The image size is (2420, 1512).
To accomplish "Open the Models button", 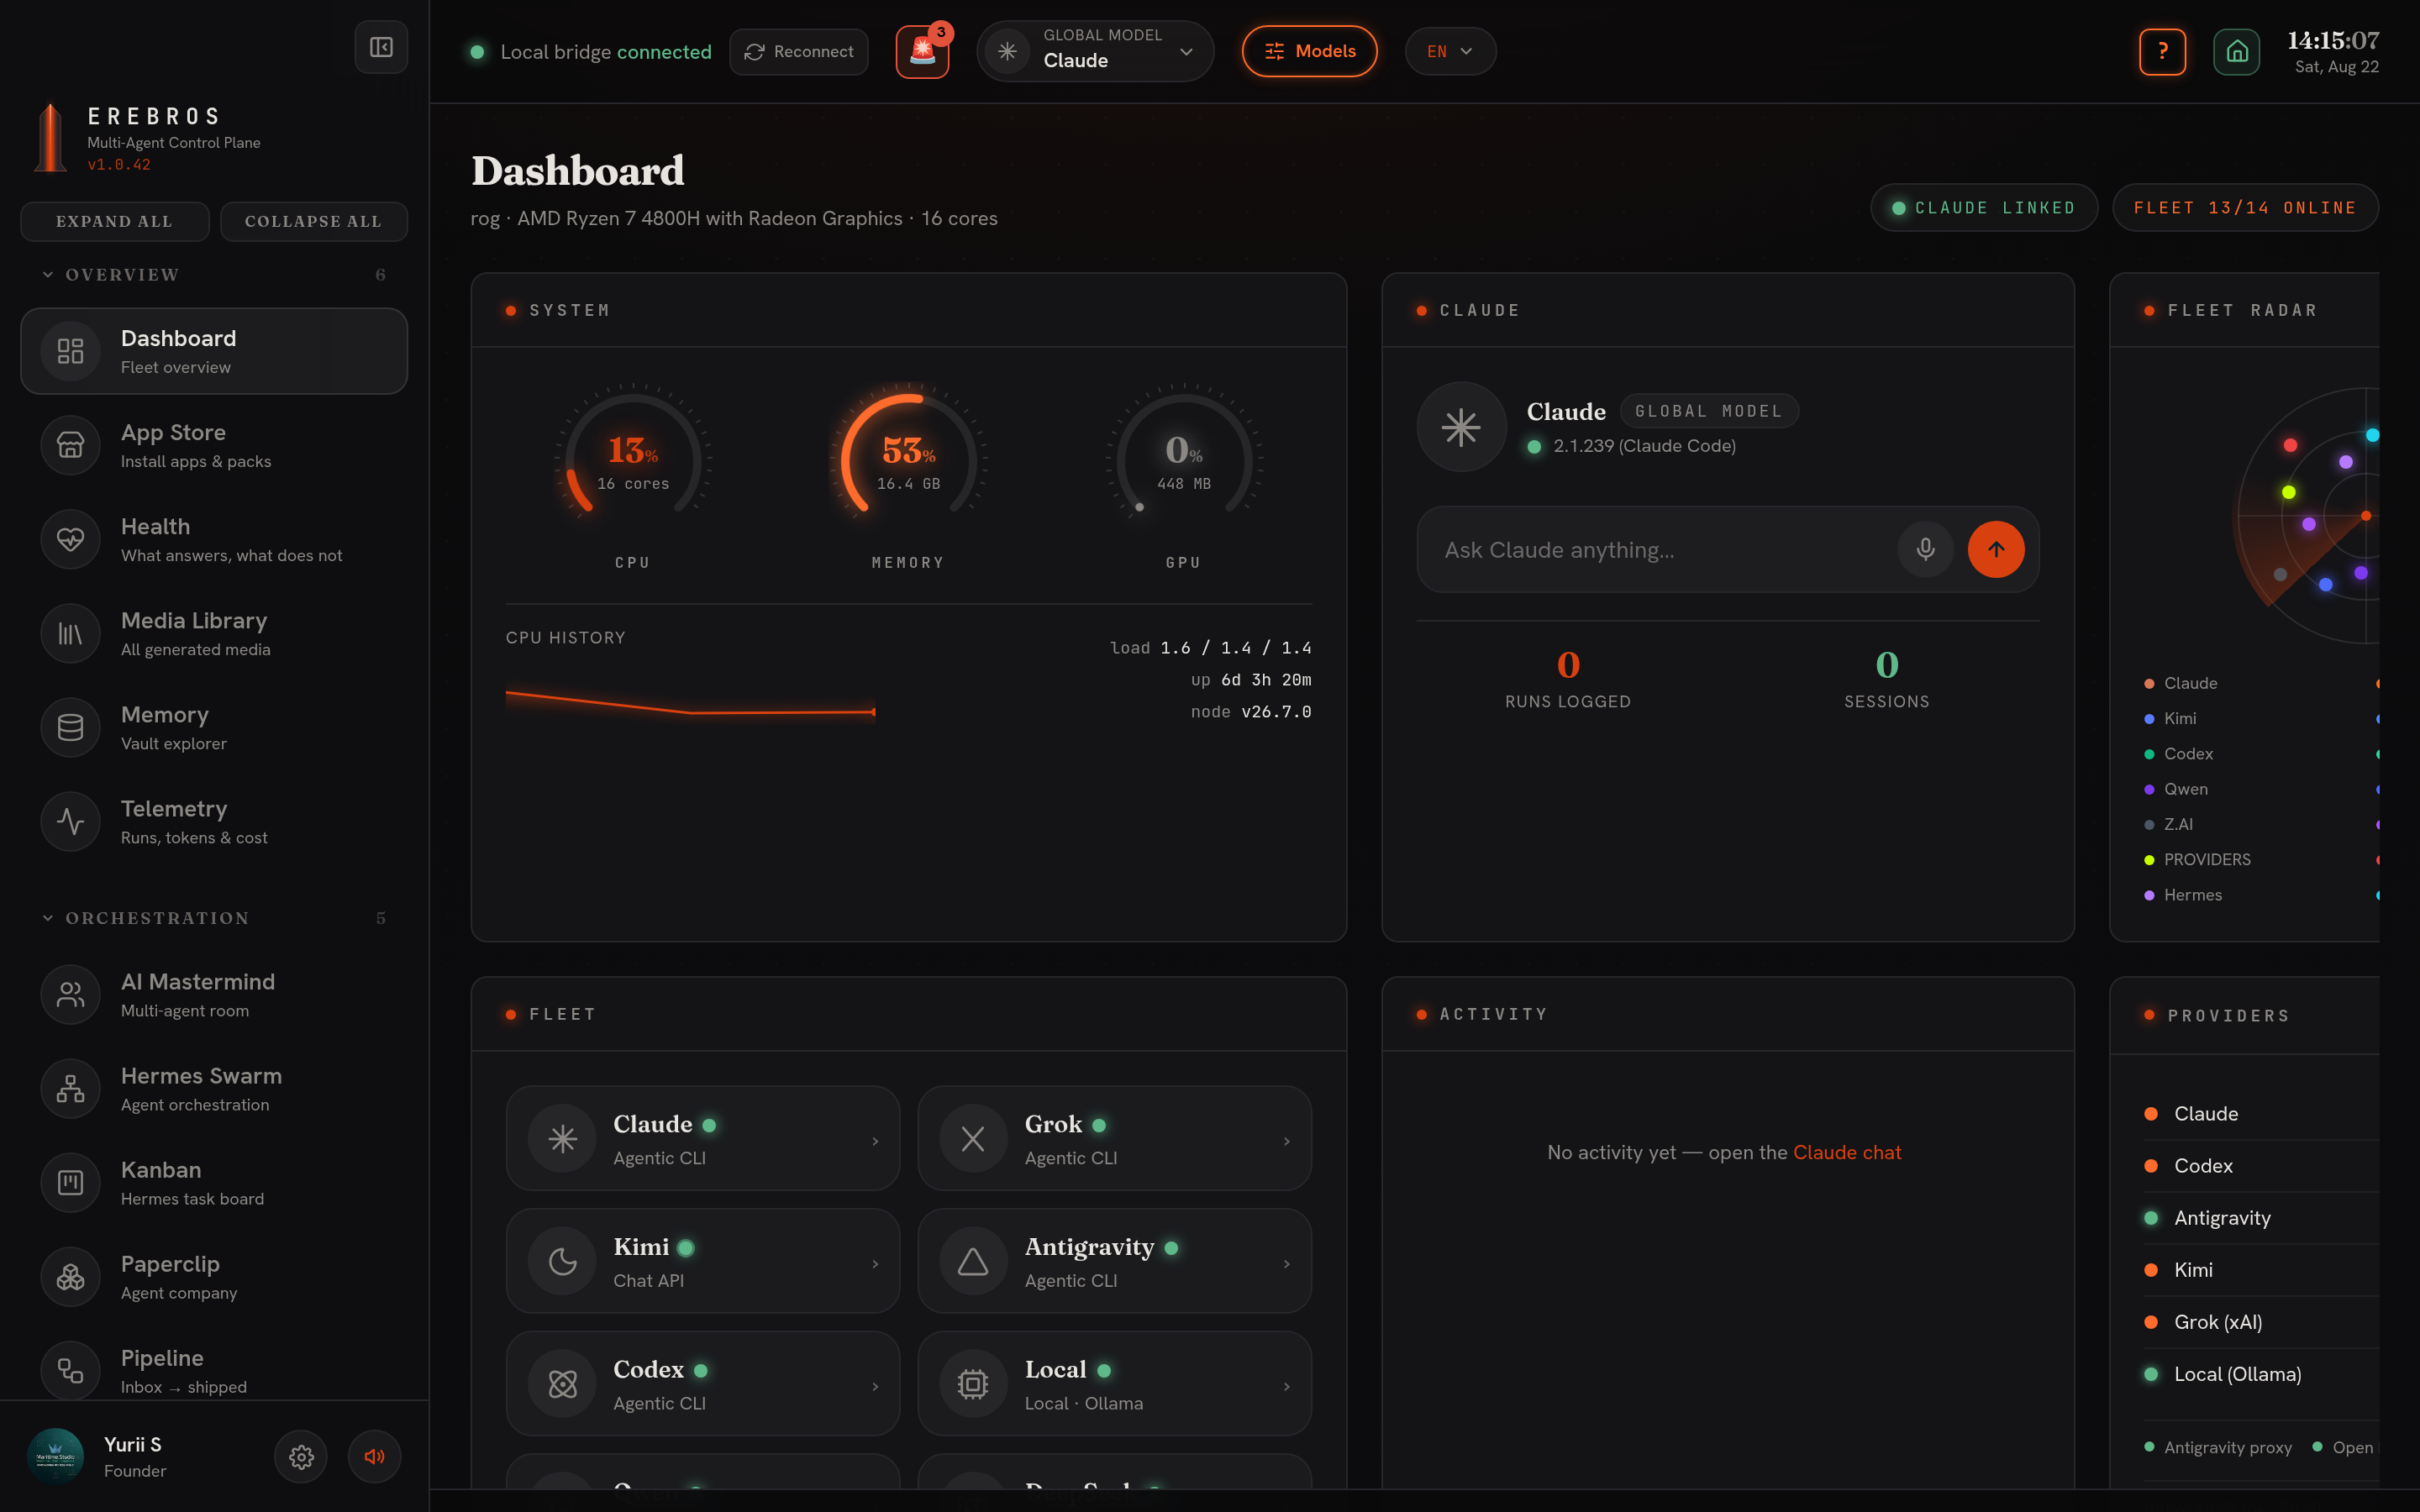I will coord(1309,51).
